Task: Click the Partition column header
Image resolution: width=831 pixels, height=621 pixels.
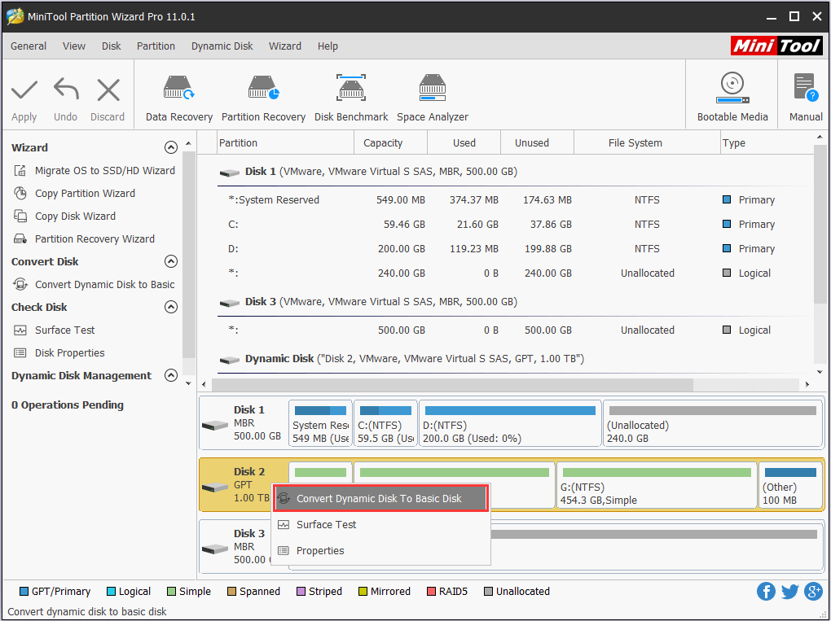Action: 286,143
